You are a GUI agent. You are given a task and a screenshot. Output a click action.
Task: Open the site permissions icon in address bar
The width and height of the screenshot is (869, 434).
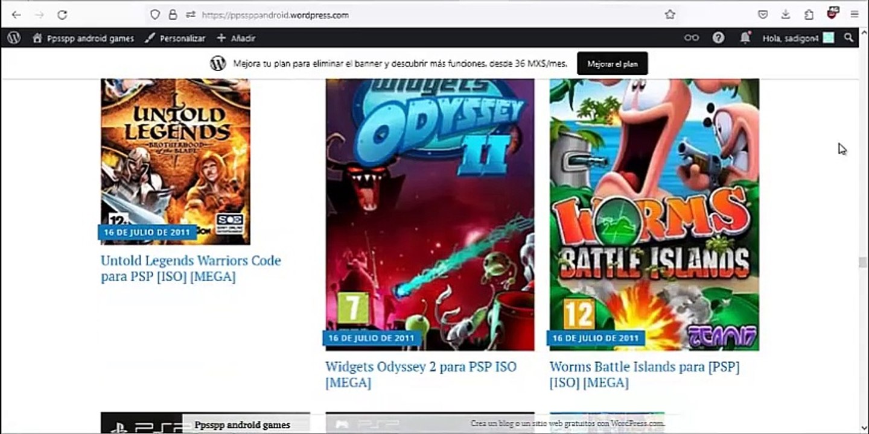[191, 14]
